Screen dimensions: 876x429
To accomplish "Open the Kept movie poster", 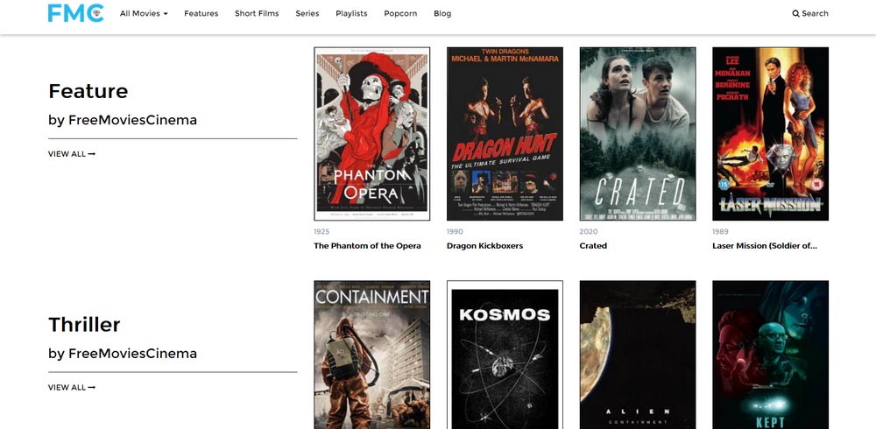I will coord(770,355).
